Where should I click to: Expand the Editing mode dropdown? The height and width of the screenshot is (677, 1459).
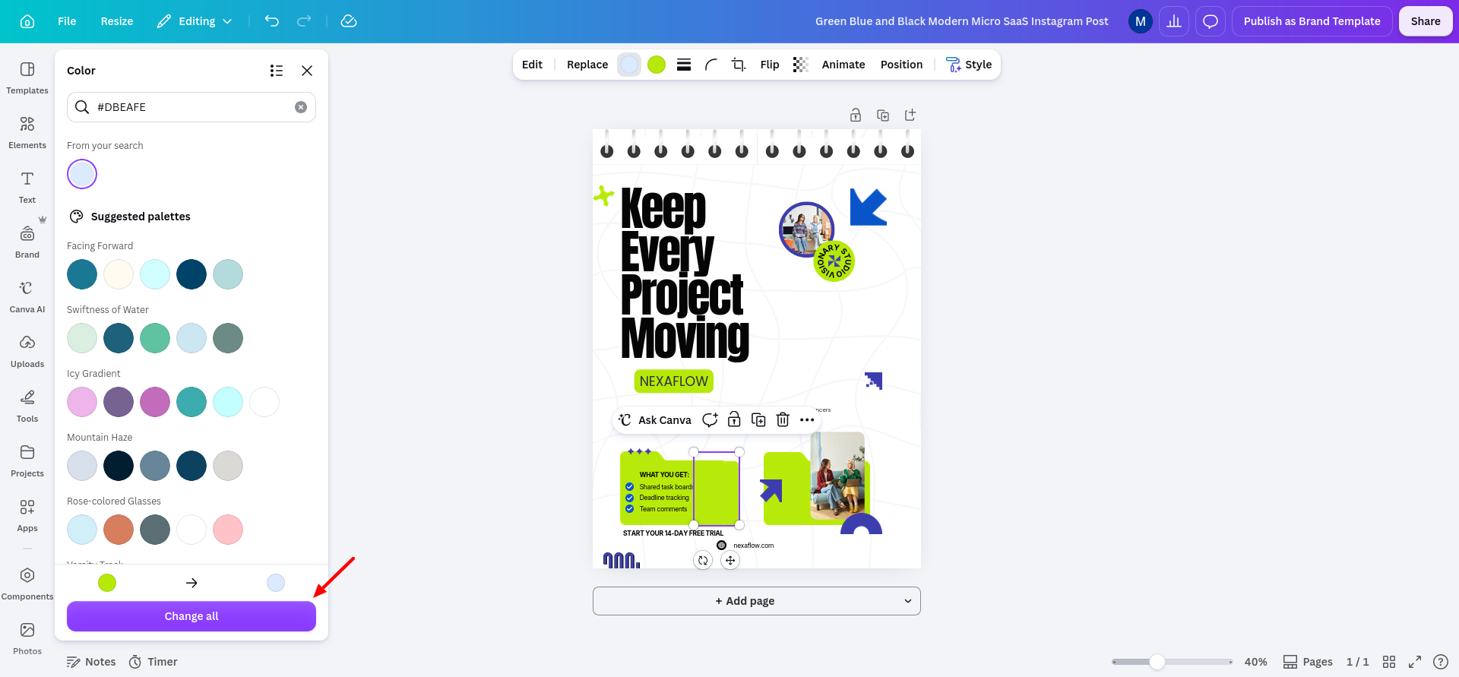(195, 21)
